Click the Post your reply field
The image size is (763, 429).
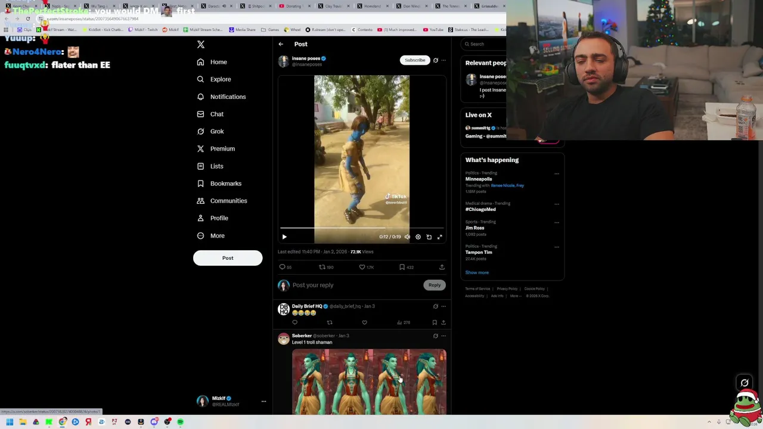(x=355, y=285)
